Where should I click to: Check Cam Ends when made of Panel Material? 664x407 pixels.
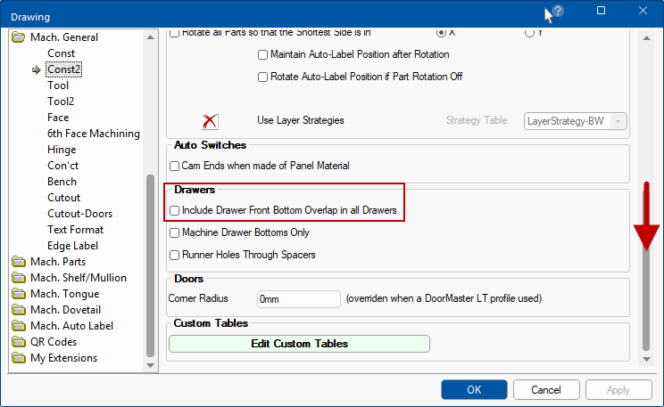(x=175, y=166)
